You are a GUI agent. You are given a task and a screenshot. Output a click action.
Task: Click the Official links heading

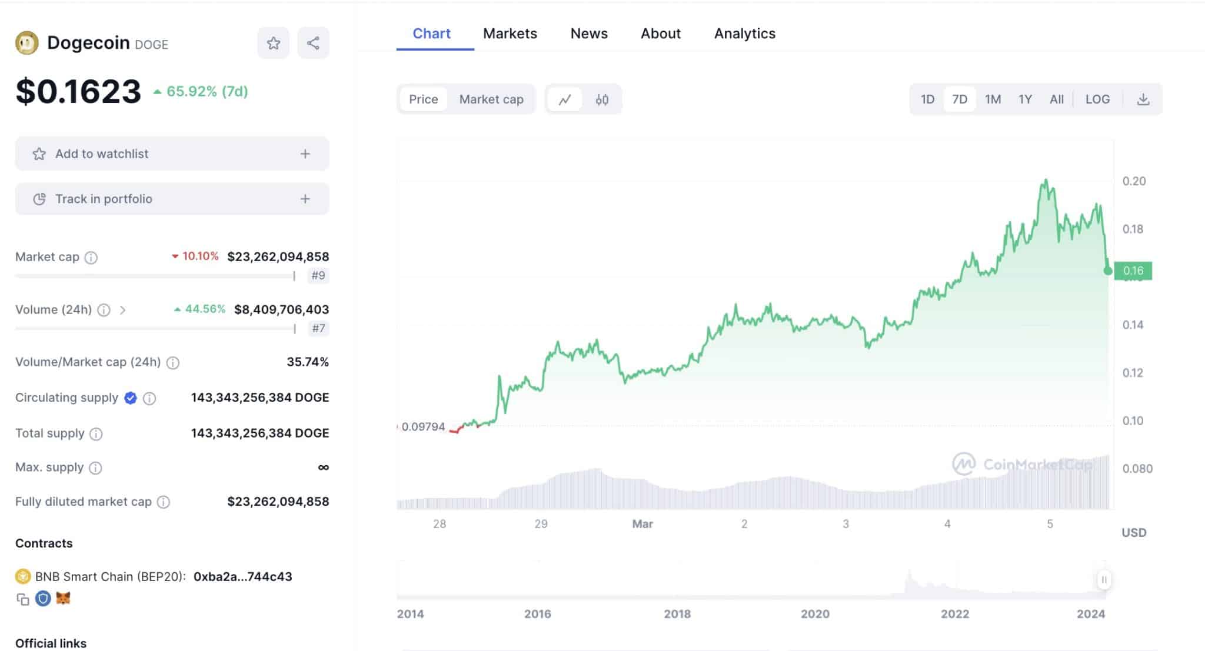coord(51,643)
